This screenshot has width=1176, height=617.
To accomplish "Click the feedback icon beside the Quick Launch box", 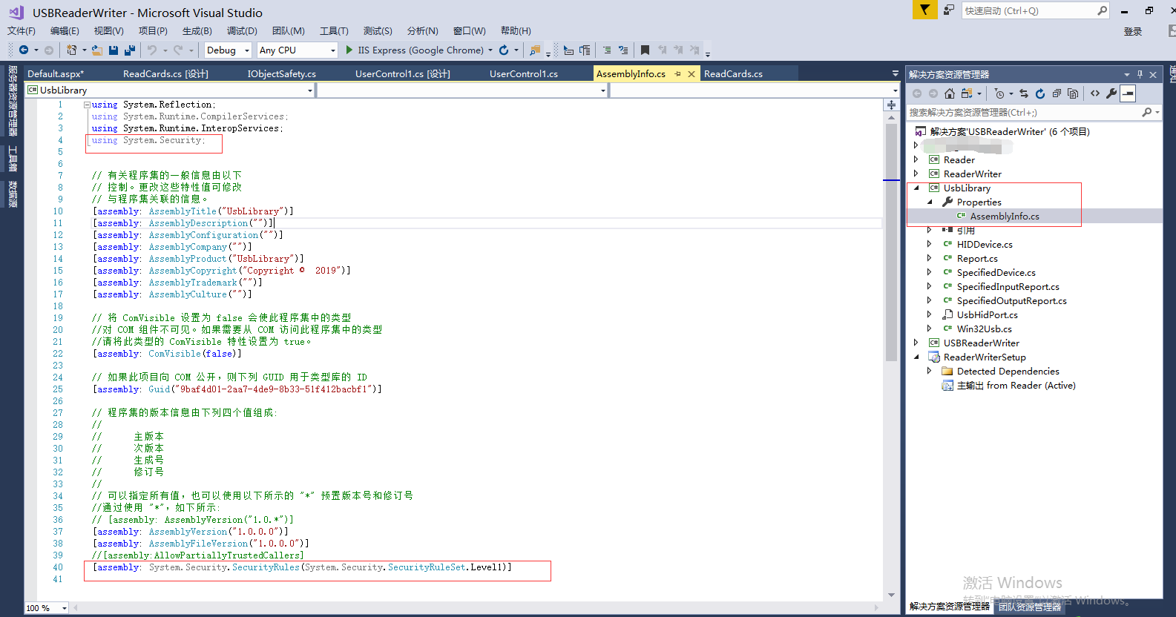I will (x=949, y=10).
